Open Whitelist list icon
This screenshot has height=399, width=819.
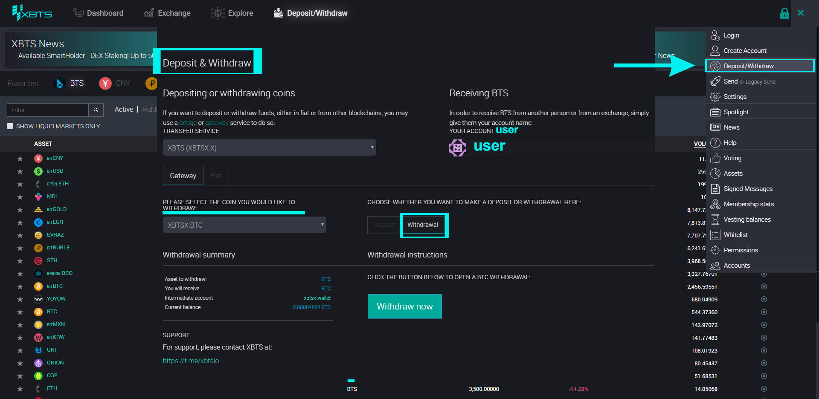pyautogui.click(x=715, y=235)
